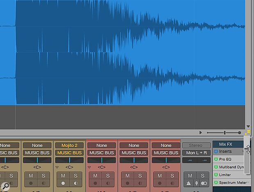
Task: Arm record on channel left of Mojito 2
Action: [31, 183]
